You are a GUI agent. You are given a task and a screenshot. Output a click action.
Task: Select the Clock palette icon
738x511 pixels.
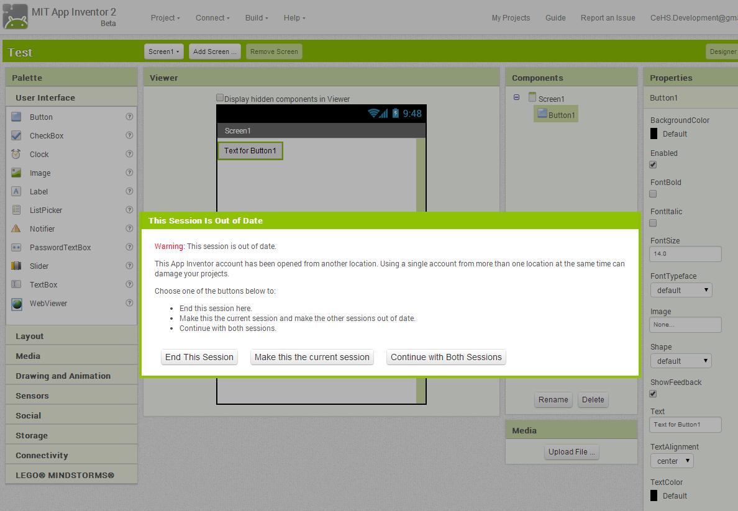click(x=16, y=154)
